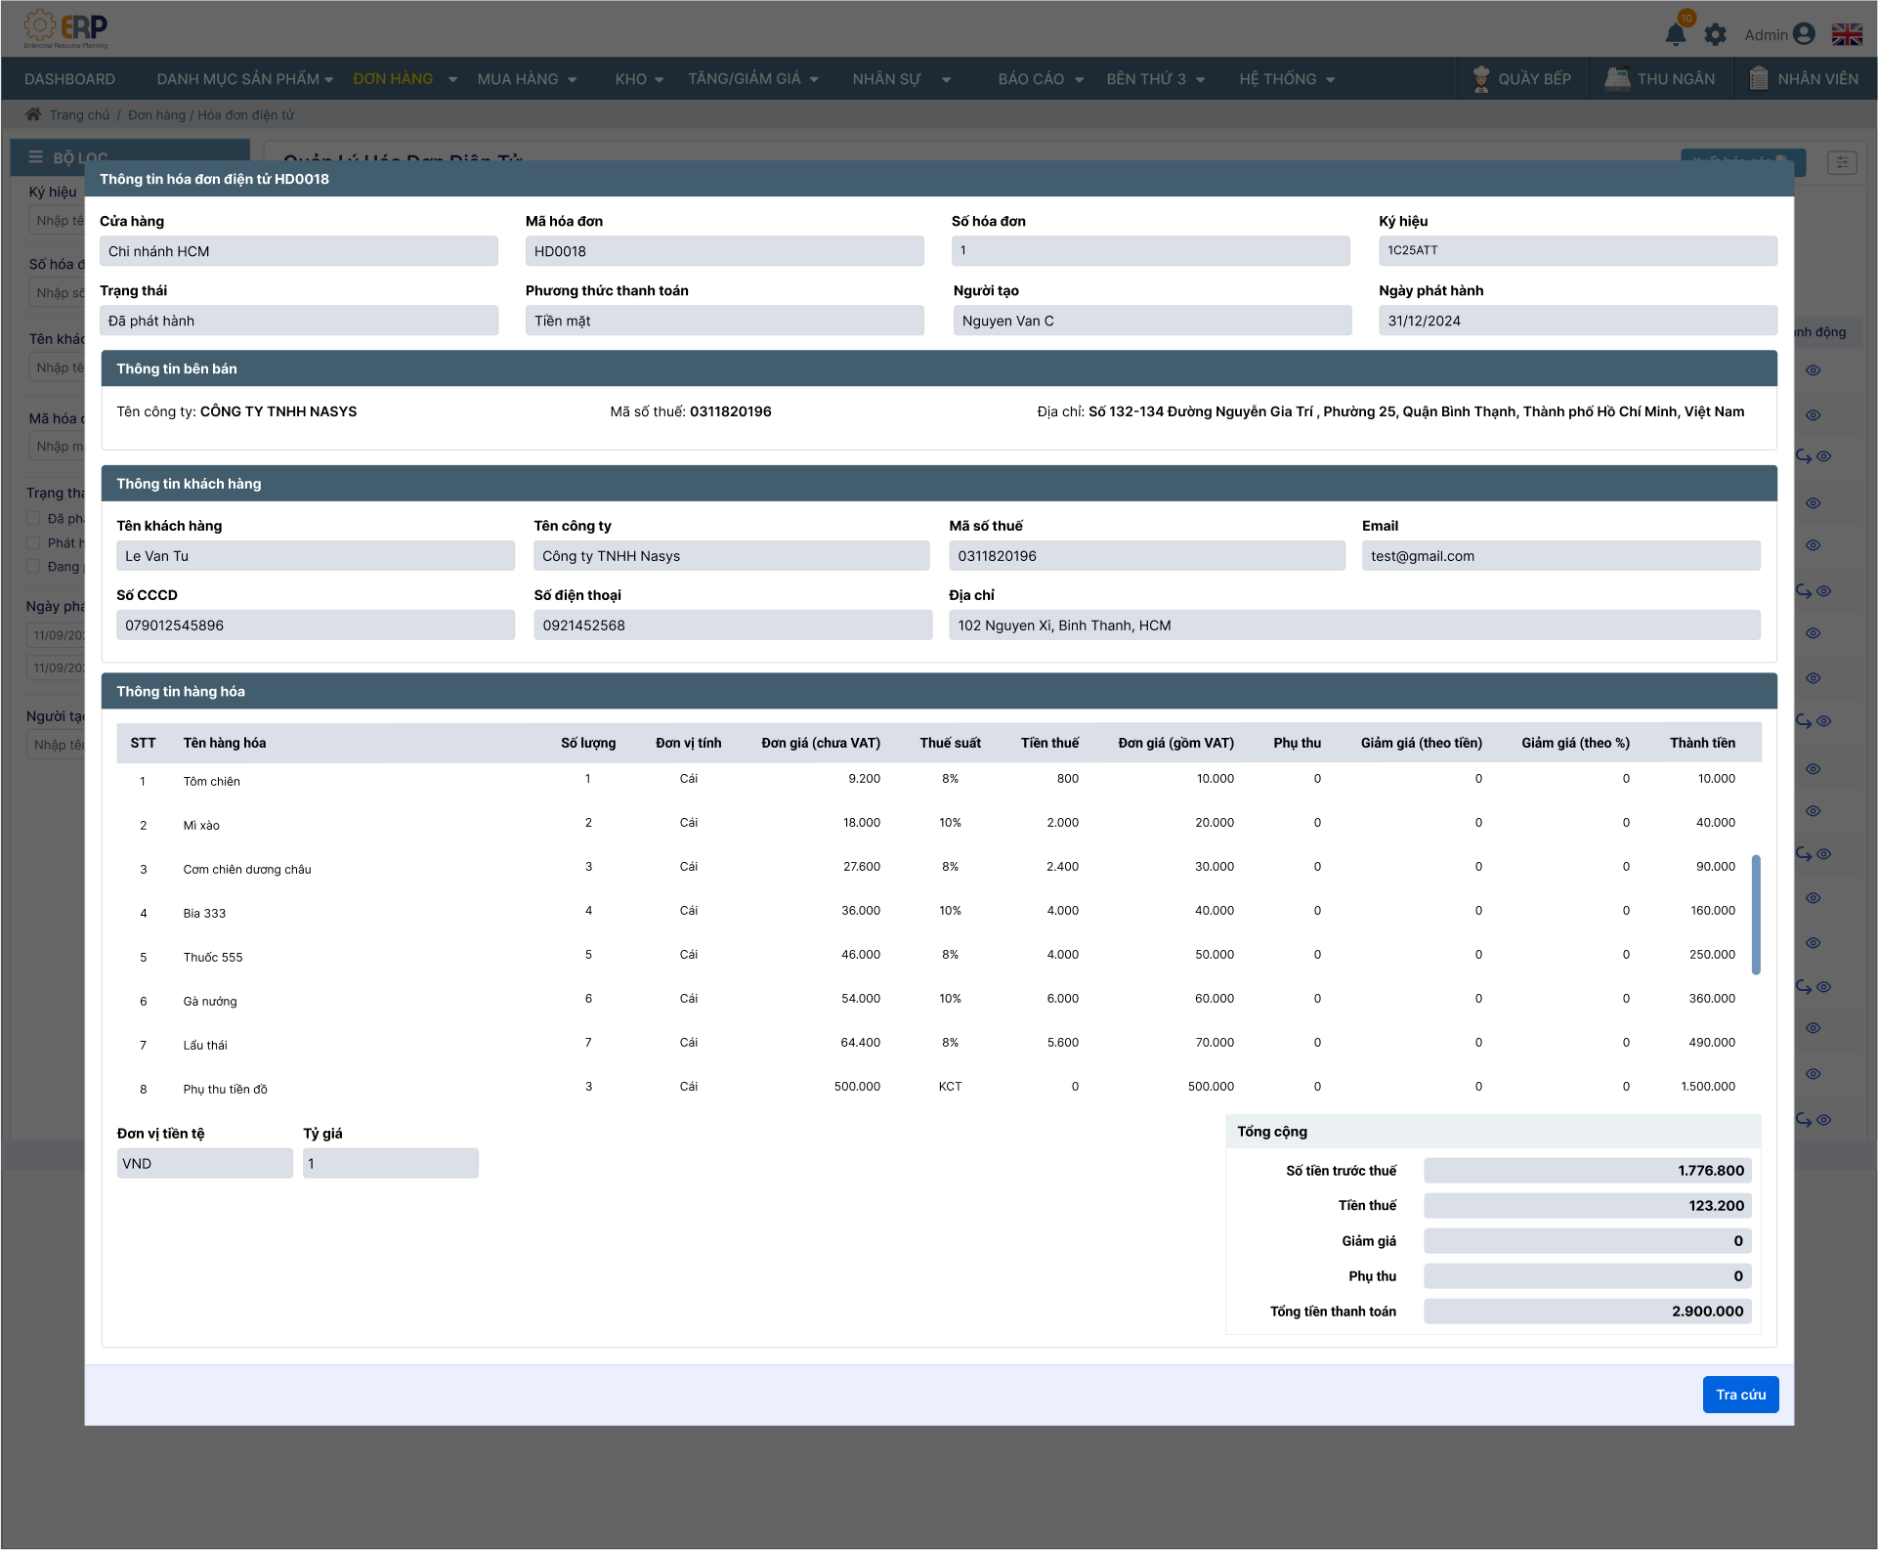Click the 'Lẩu thái' row name
Image resolution: width=1878 pixels, height=1550 pixels.
tap(204, 1045)
